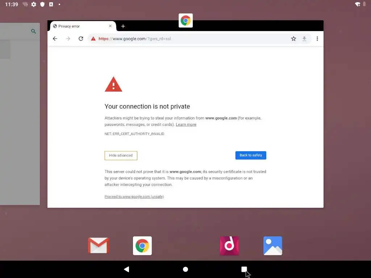Click Proceed to www.google.com (unsafe) link

pyautogui.click(x=134, y=197)
